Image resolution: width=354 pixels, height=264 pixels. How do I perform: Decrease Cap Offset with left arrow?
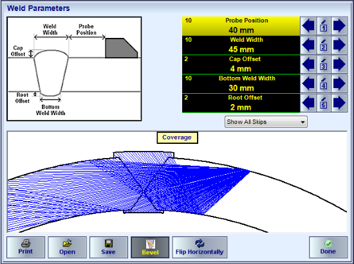click(308, 64)
